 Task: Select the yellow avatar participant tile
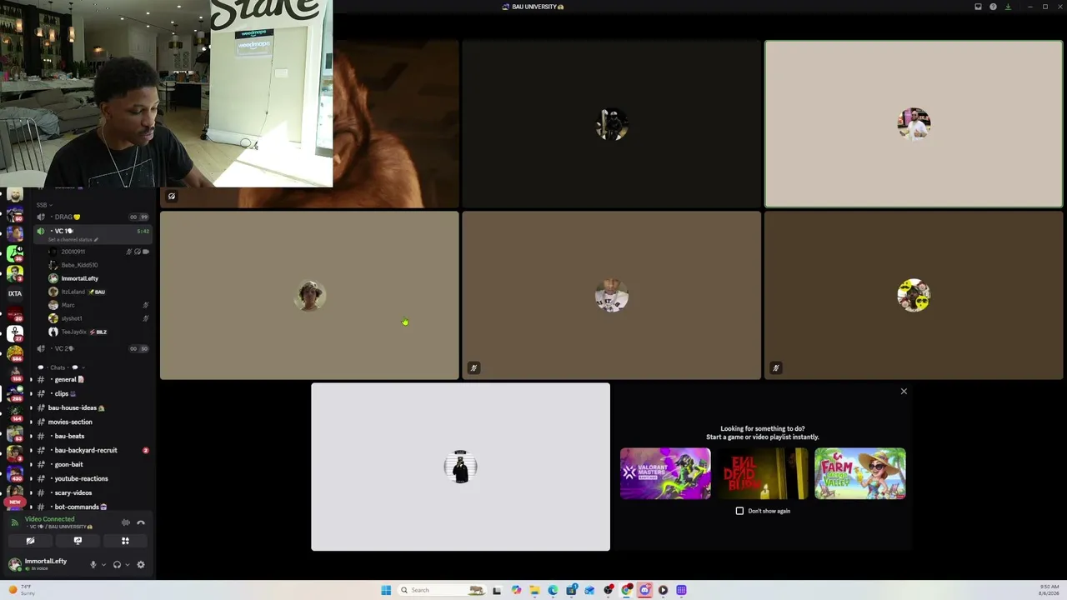click(914, 295)
